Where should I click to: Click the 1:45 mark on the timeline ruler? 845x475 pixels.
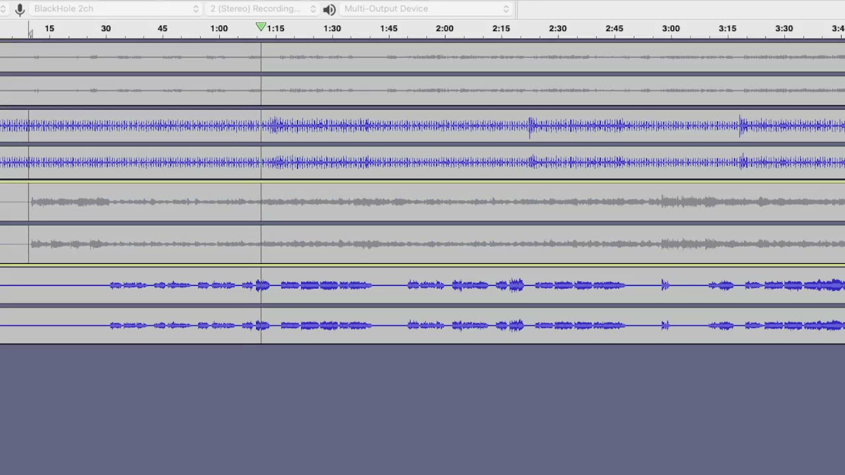click(389, 28)
